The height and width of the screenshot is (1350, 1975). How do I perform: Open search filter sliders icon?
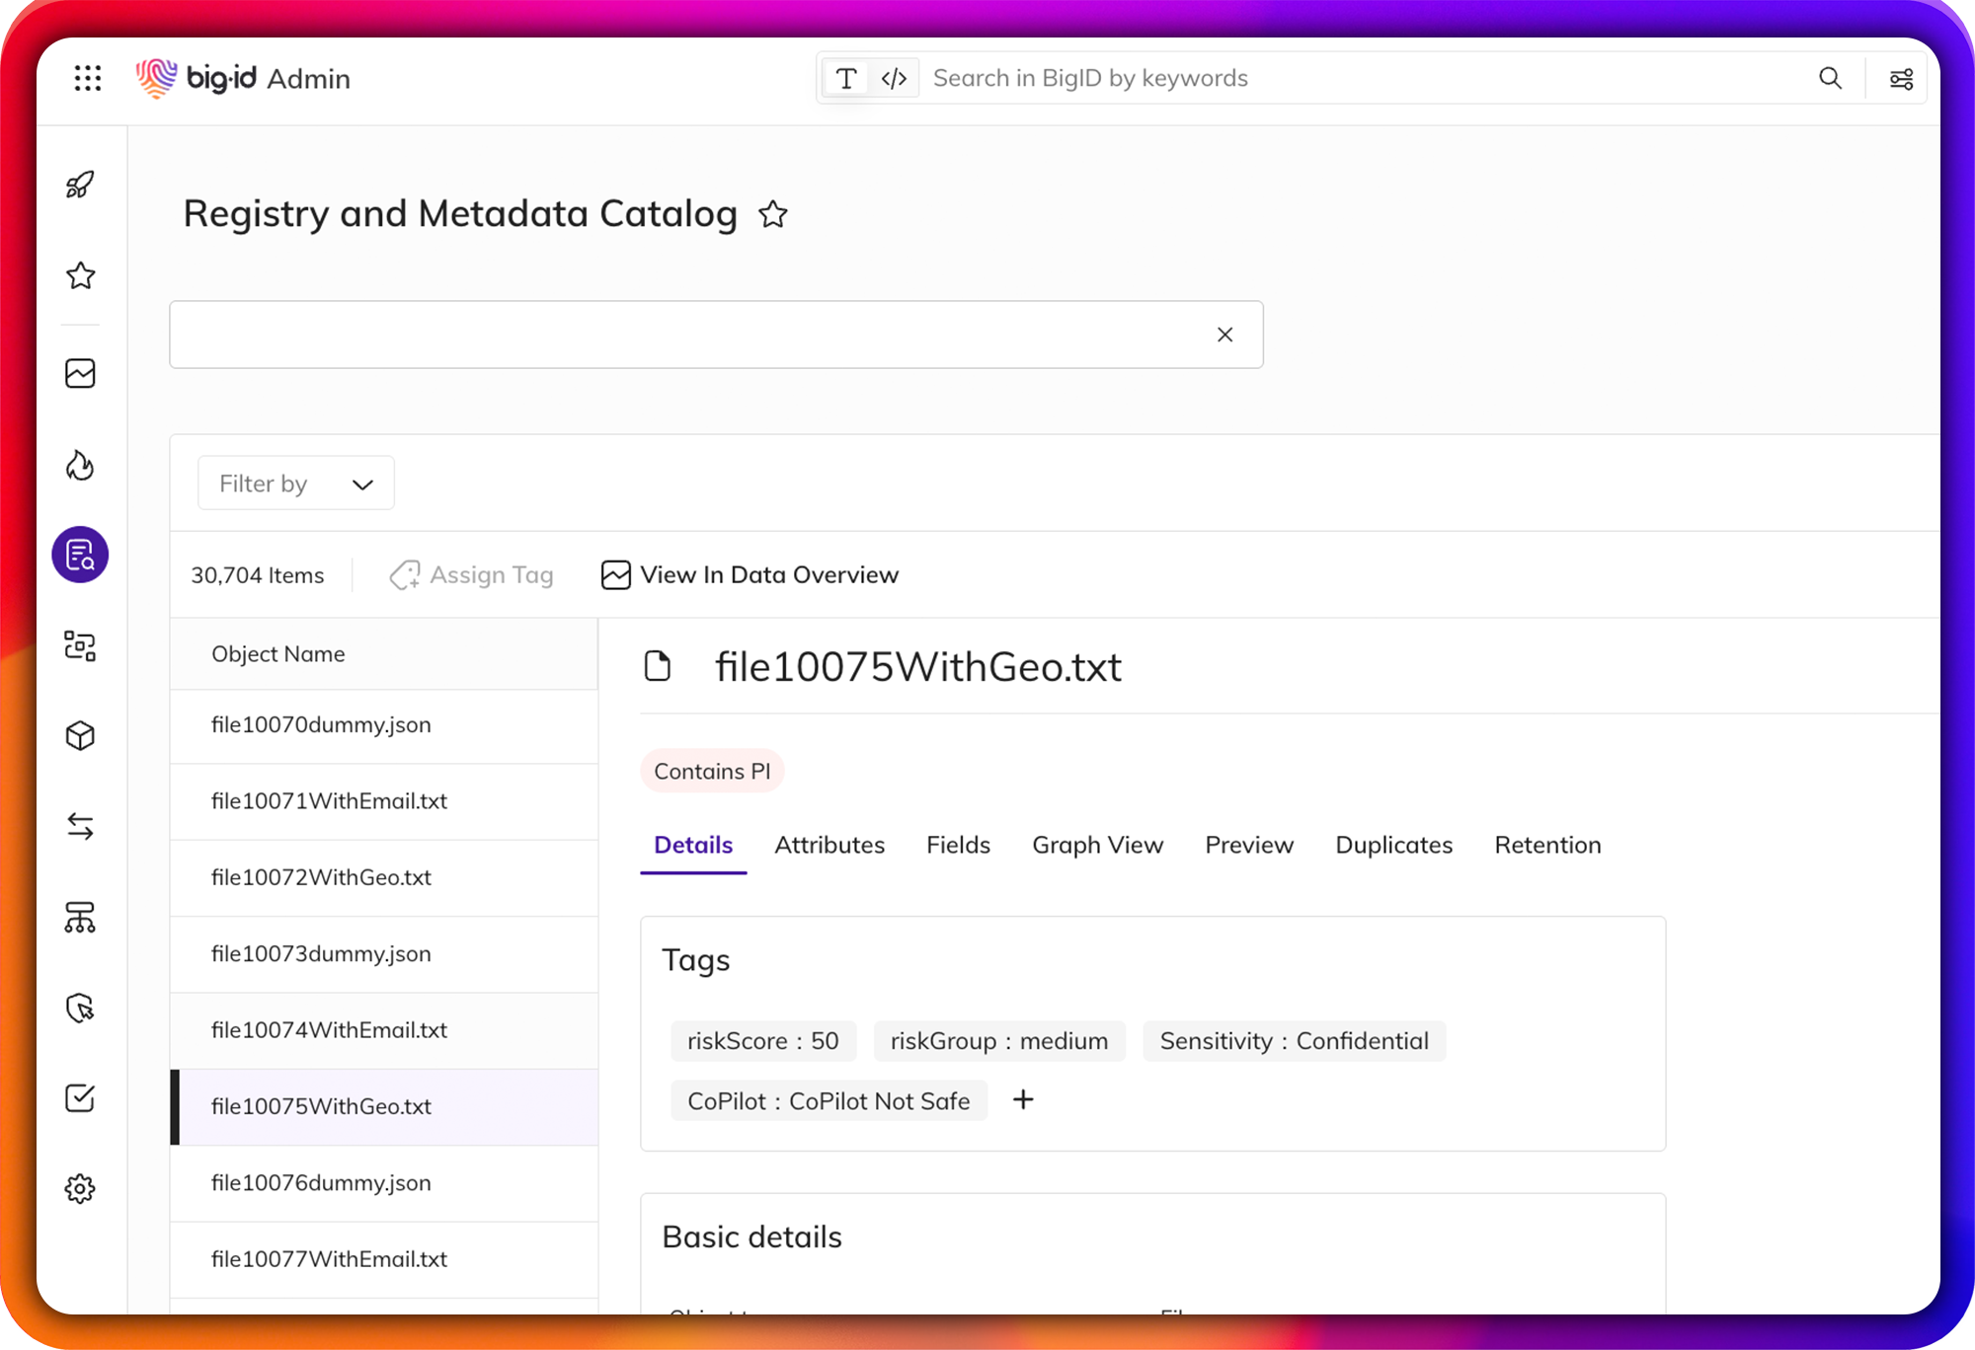[x=1901, y=79]
